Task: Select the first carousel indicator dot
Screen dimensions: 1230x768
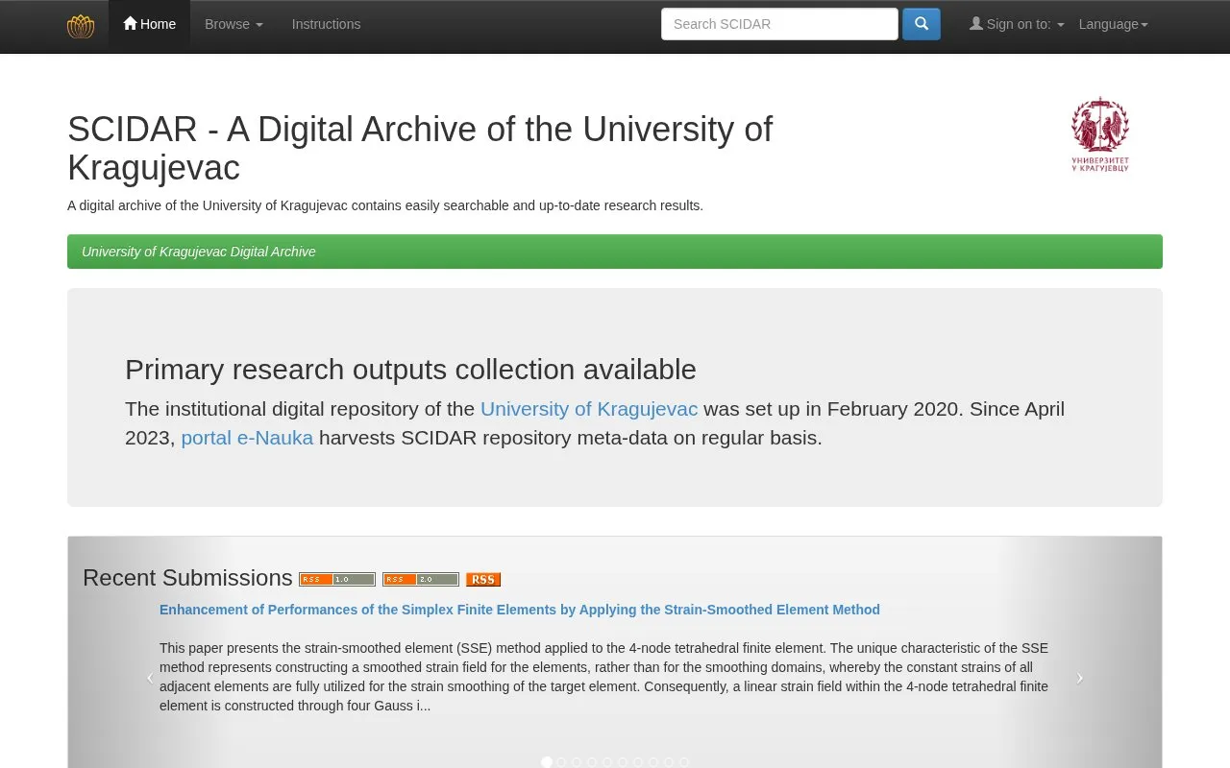Action: pos(547,762)
